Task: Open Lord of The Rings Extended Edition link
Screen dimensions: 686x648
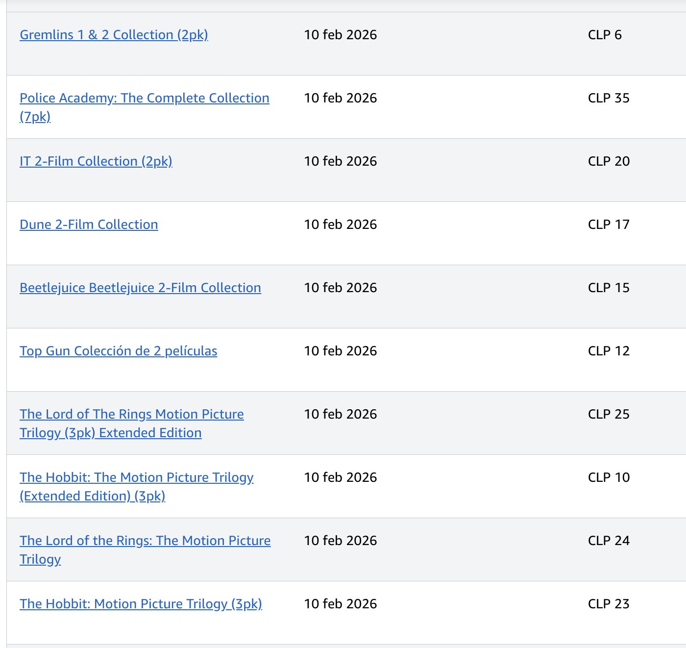Action: pyautogui.click(x=131, y=414)
